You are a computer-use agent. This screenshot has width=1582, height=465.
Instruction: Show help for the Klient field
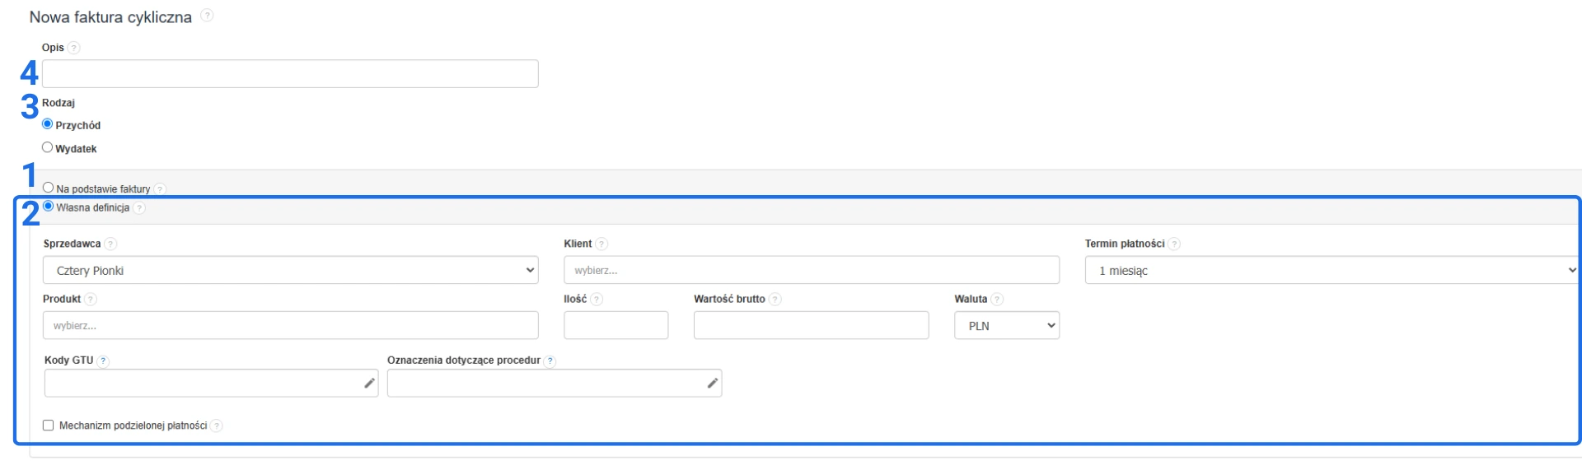601,244
